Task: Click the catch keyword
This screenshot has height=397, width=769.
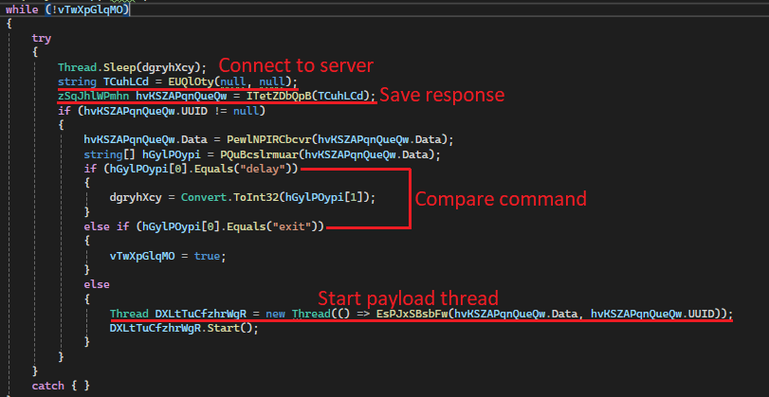Action: tap(48, 386)
